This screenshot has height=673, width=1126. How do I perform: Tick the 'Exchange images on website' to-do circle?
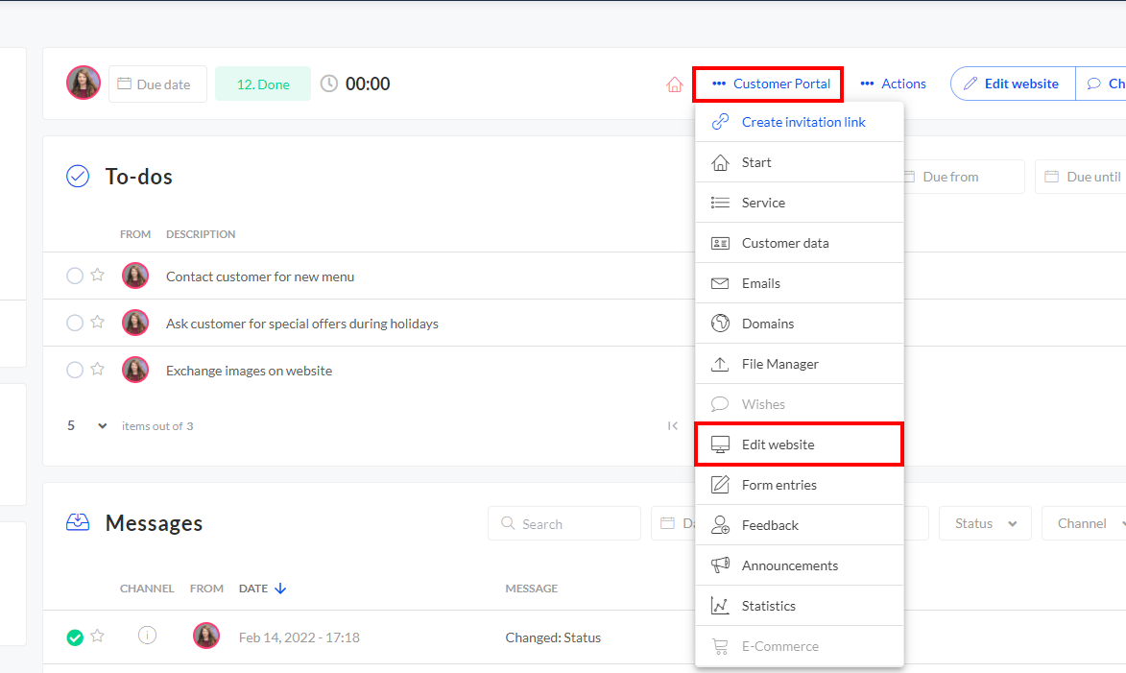click(75, 370)
